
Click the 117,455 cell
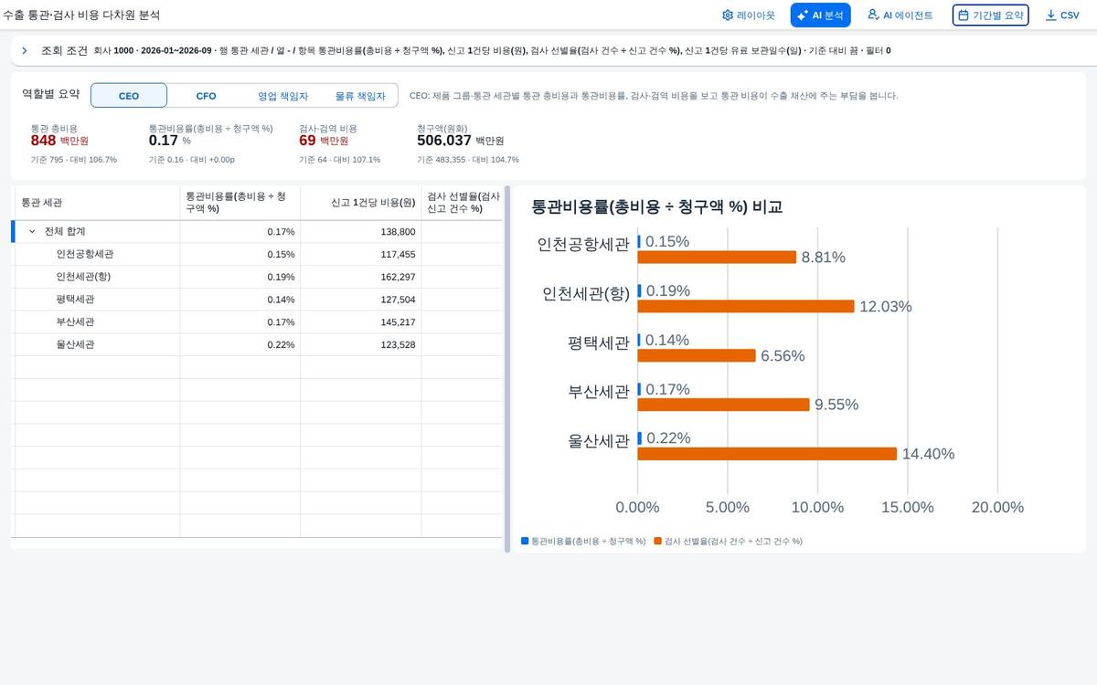pos(361,254)
